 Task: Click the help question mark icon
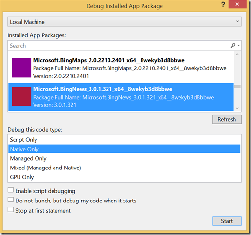(223, 4)
